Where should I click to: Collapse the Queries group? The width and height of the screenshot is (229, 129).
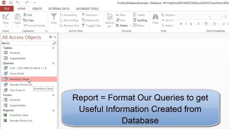coord(53,63)
